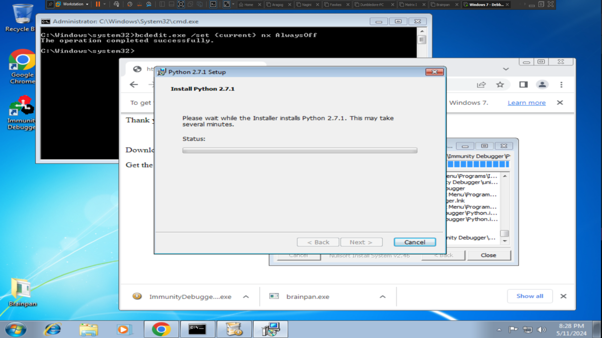Open the snapshot manager wrench-clock icon

pyautogui.click(x=149, y=4)
